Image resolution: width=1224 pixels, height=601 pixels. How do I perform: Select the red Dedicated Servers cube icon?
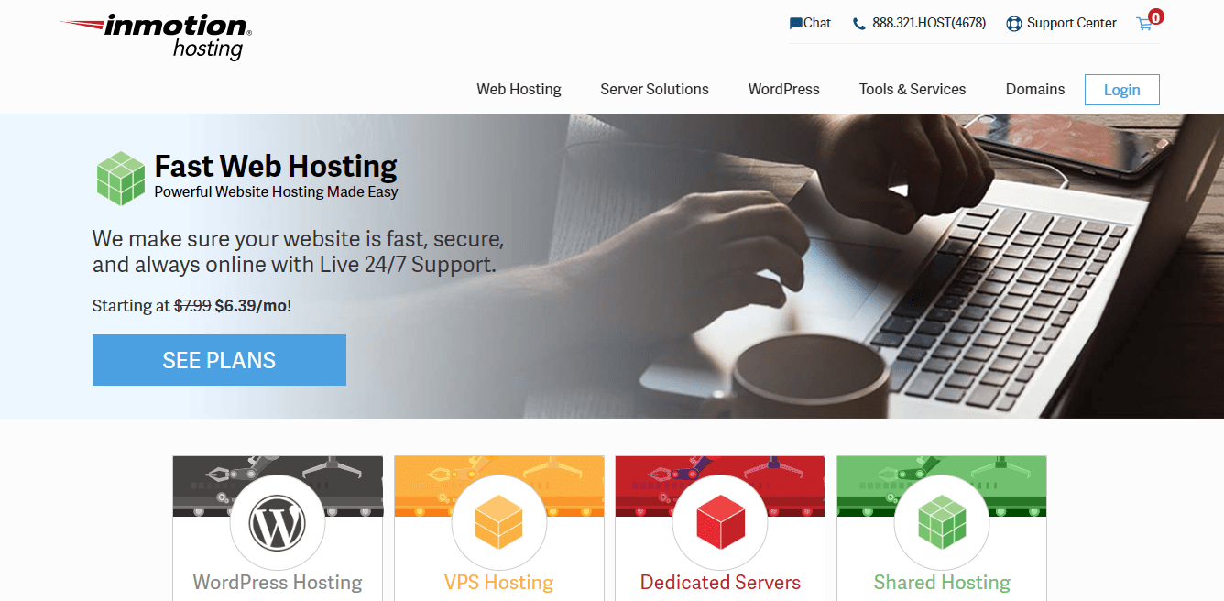pyautogui.click(x=720, y=522)
